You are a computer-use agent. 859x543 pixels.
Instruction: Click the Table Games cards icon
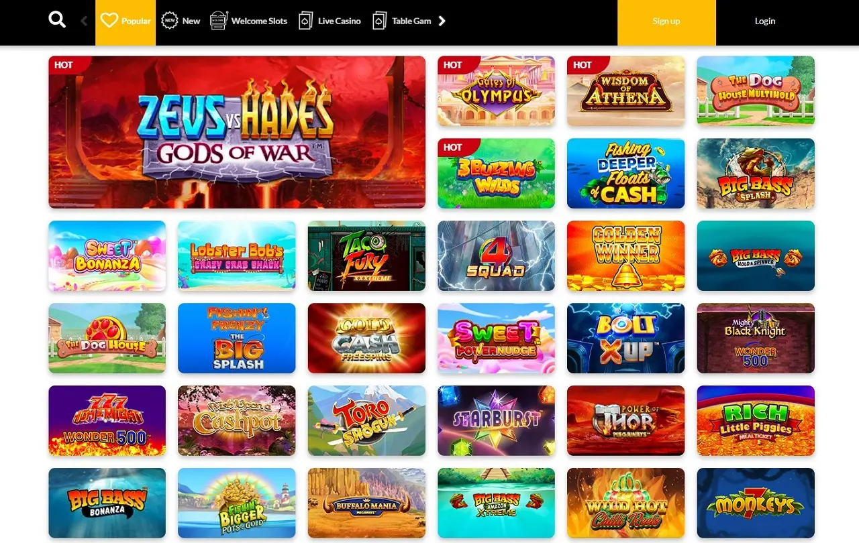pyautogui.click(x=380, y=21)
